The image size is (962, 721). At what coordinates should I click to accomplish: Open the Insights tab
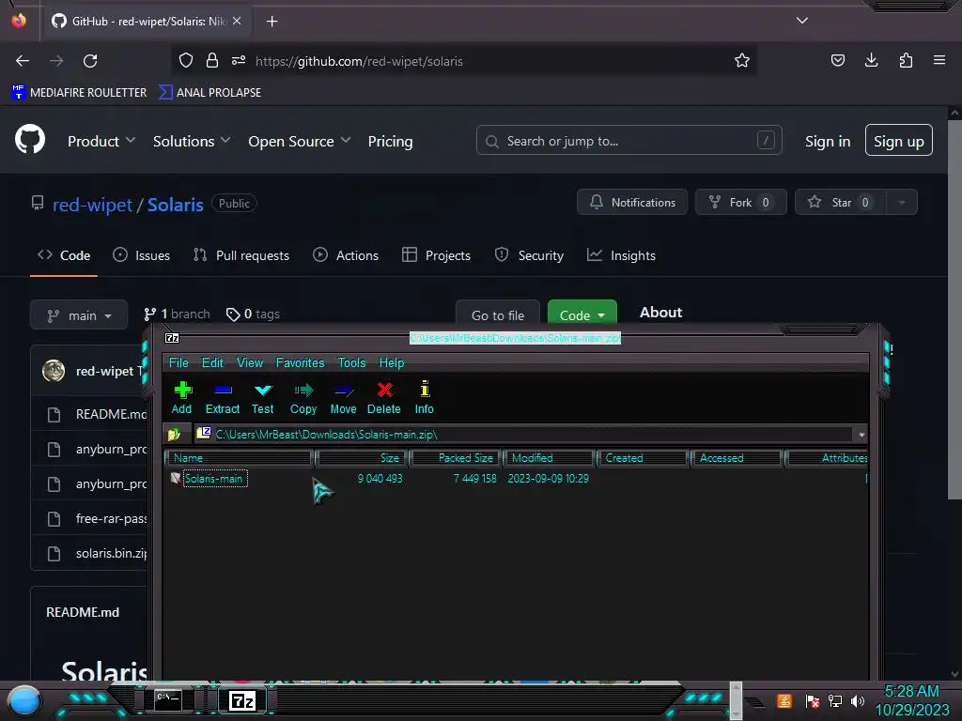click(x=621, y=255)
